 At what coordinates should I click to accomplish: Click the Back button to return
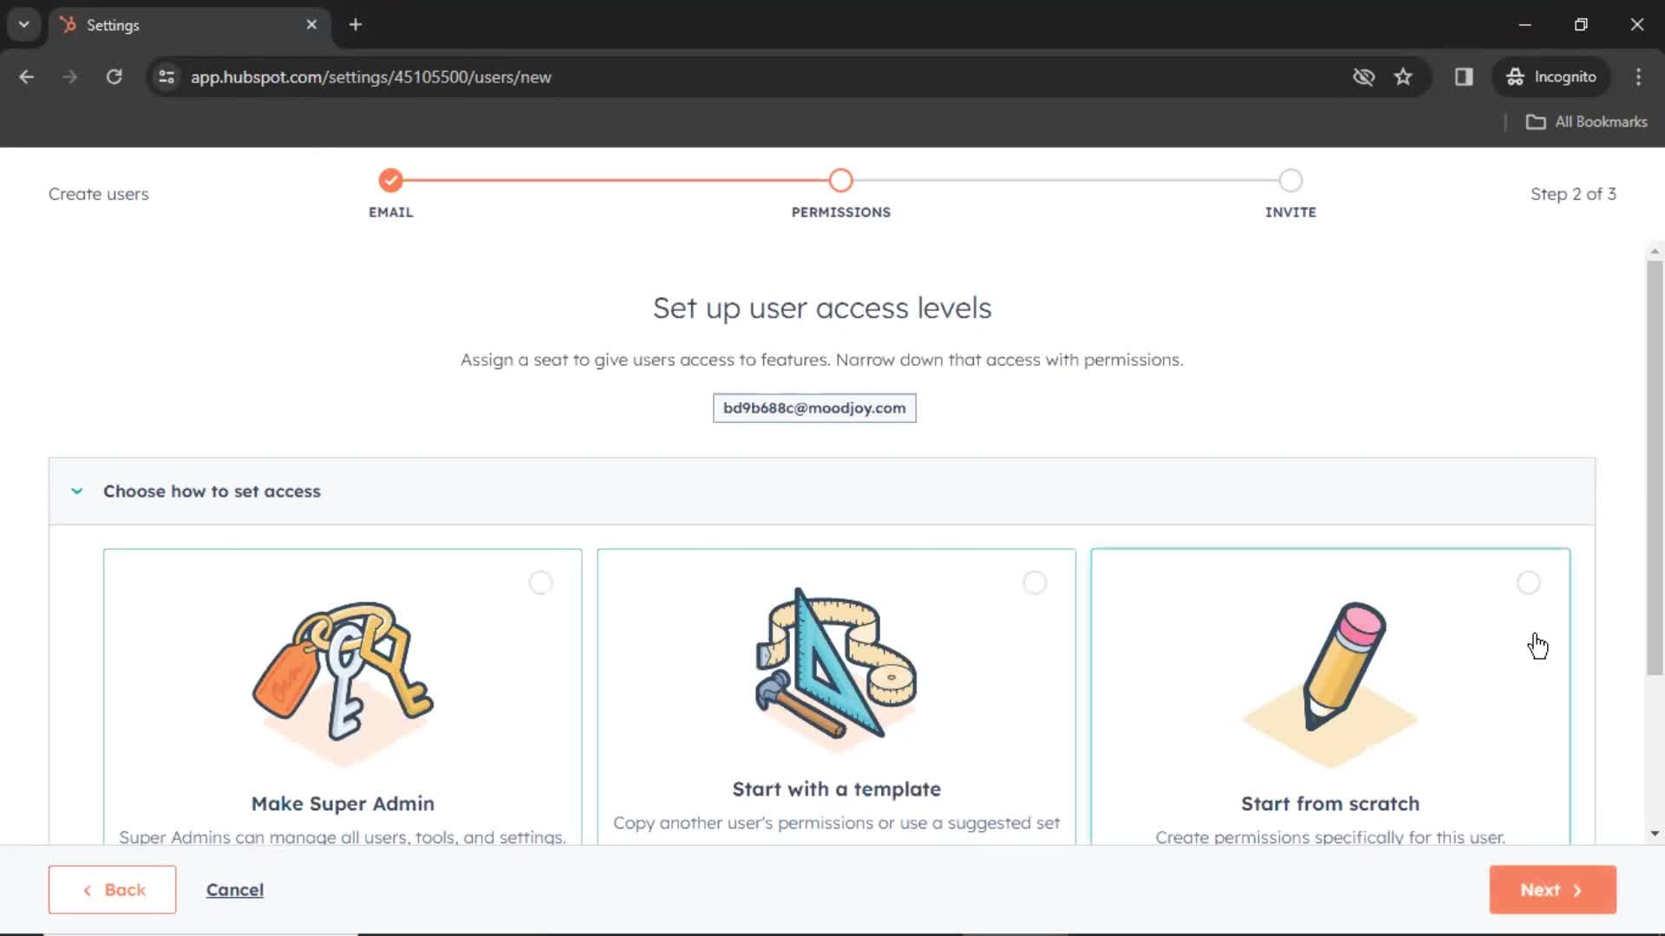pos(112,889)
